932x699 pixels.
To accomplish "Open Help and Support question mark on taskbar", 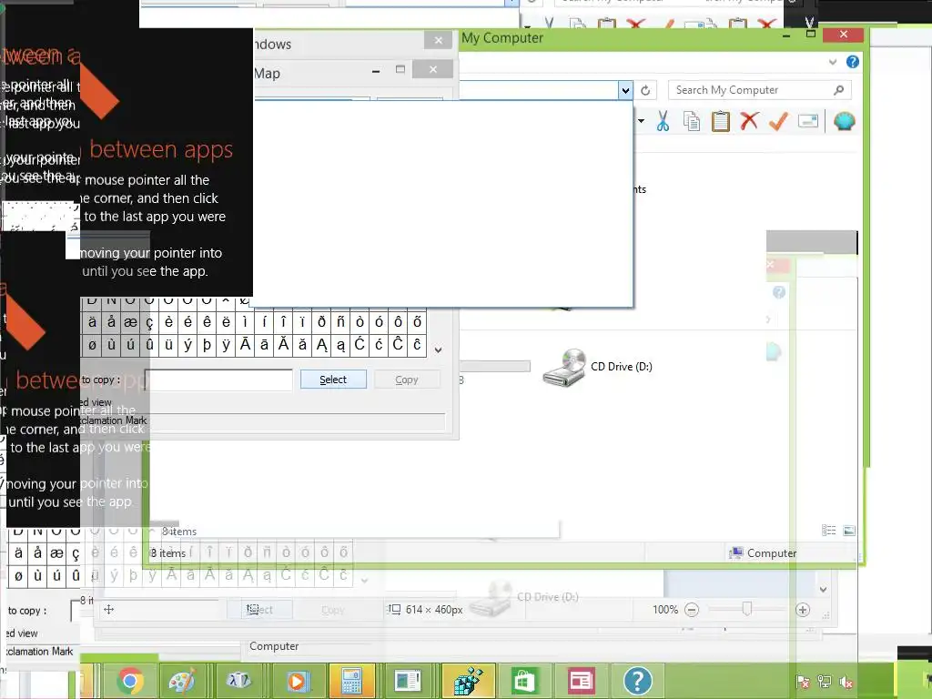I will (x=638, y=681).
